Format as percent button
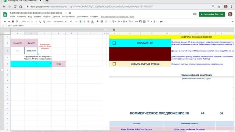Viewport: 235px width, 132px height. click(36, 22)
